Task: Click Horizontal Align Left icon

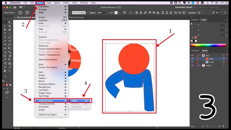Action: click(x=137, y=13)
